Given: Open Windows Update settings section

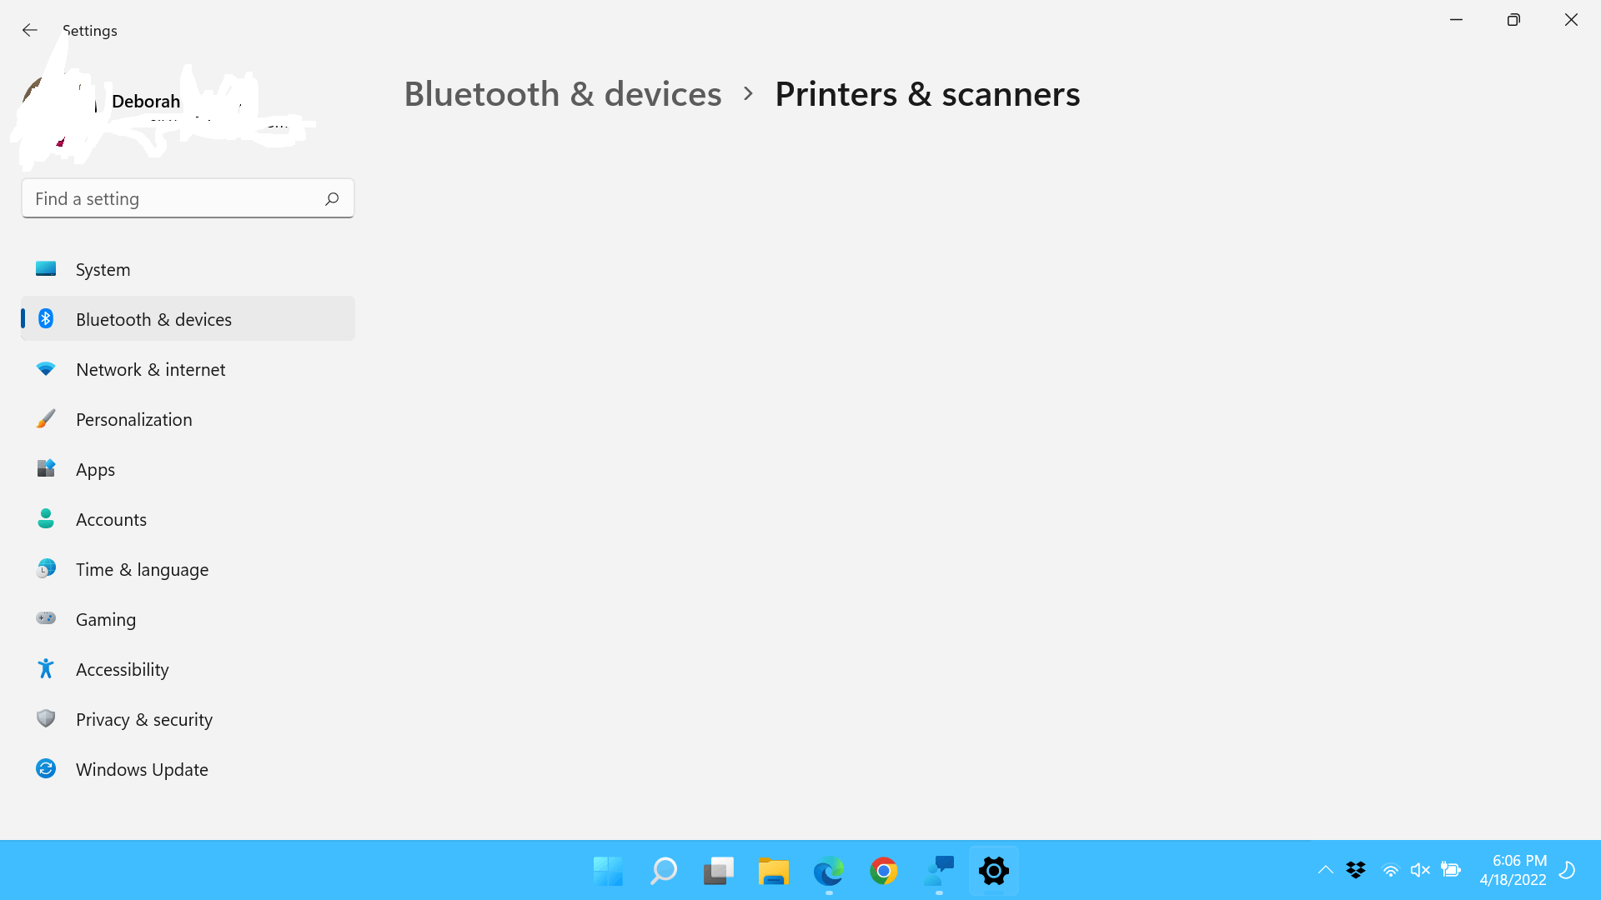Looking at the screenshot, I should (x=141, y=769).
